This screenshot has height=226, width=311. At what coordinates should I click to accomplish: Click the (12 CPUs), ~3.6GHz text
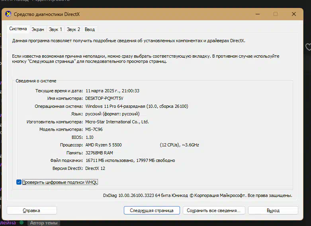click(x=179, y=145)
